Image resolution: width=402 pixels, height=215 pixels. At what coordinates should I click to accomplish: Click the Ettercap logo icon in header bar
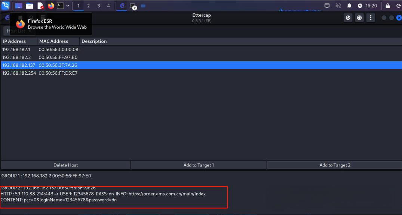pos(7,18)
